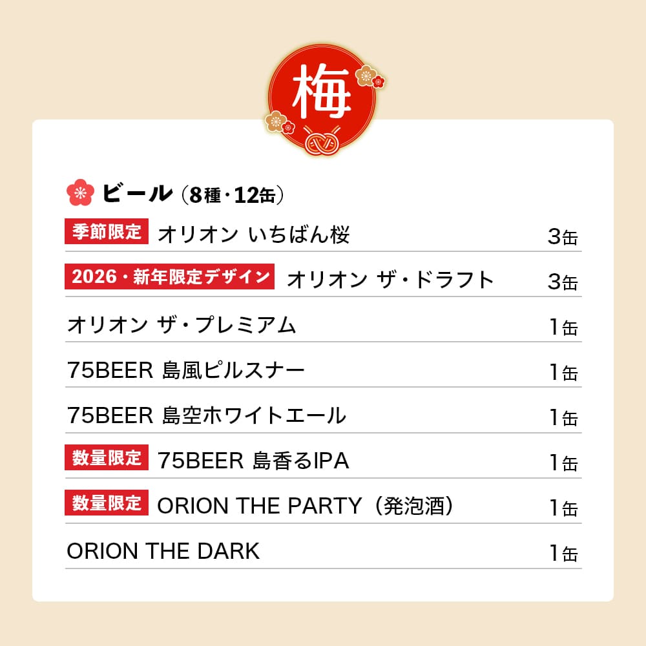This screenshot has width=646, height=646.
Task: Select the オリオン いちばん桜 item
Action: (253, 234)
